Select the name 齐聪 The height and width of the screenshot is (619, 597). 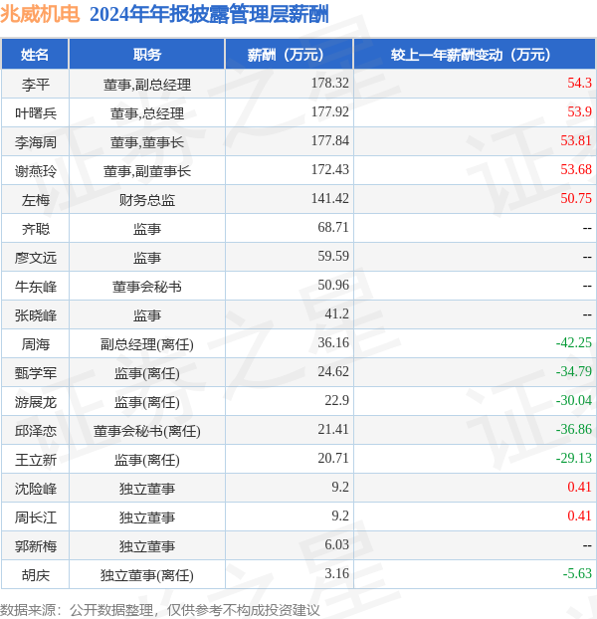tap(35, 229)
